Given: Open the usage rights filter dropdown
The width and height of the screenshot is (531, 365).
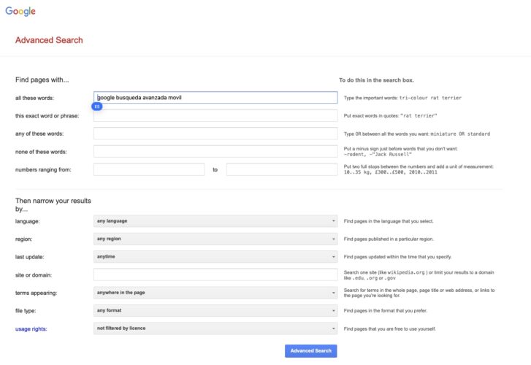Looking at the screenshot, I should point(215,328).
